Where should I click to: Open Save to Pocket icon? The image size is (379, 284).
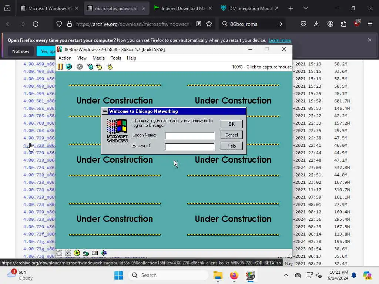(x=303, y=24)
